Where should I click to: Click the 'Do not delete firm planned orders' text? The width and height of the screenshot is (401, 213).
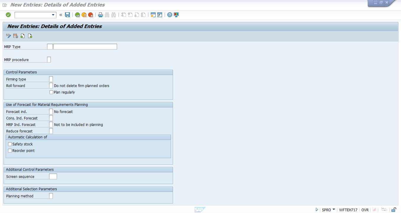tap(82, 86)
